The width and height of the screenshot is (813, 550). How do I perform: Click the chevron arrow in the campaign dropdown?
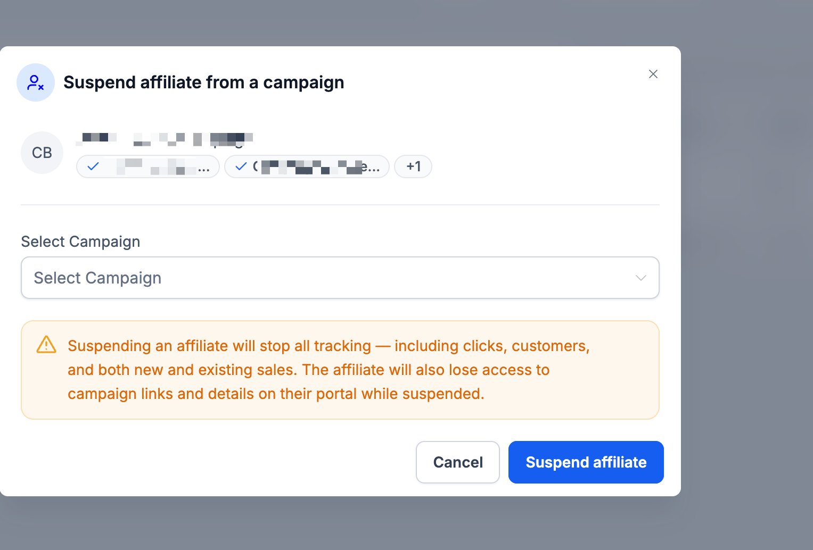pyautogui.click(x=641, y=278)
